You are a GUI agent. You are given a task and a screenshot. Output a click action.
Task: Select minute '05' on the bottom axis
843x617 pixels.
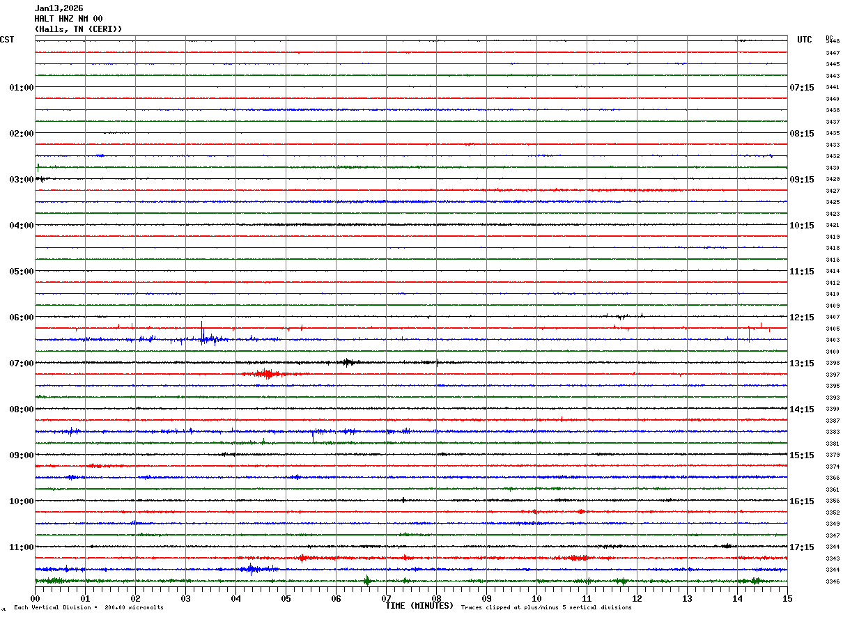click(x=286, y=598)
